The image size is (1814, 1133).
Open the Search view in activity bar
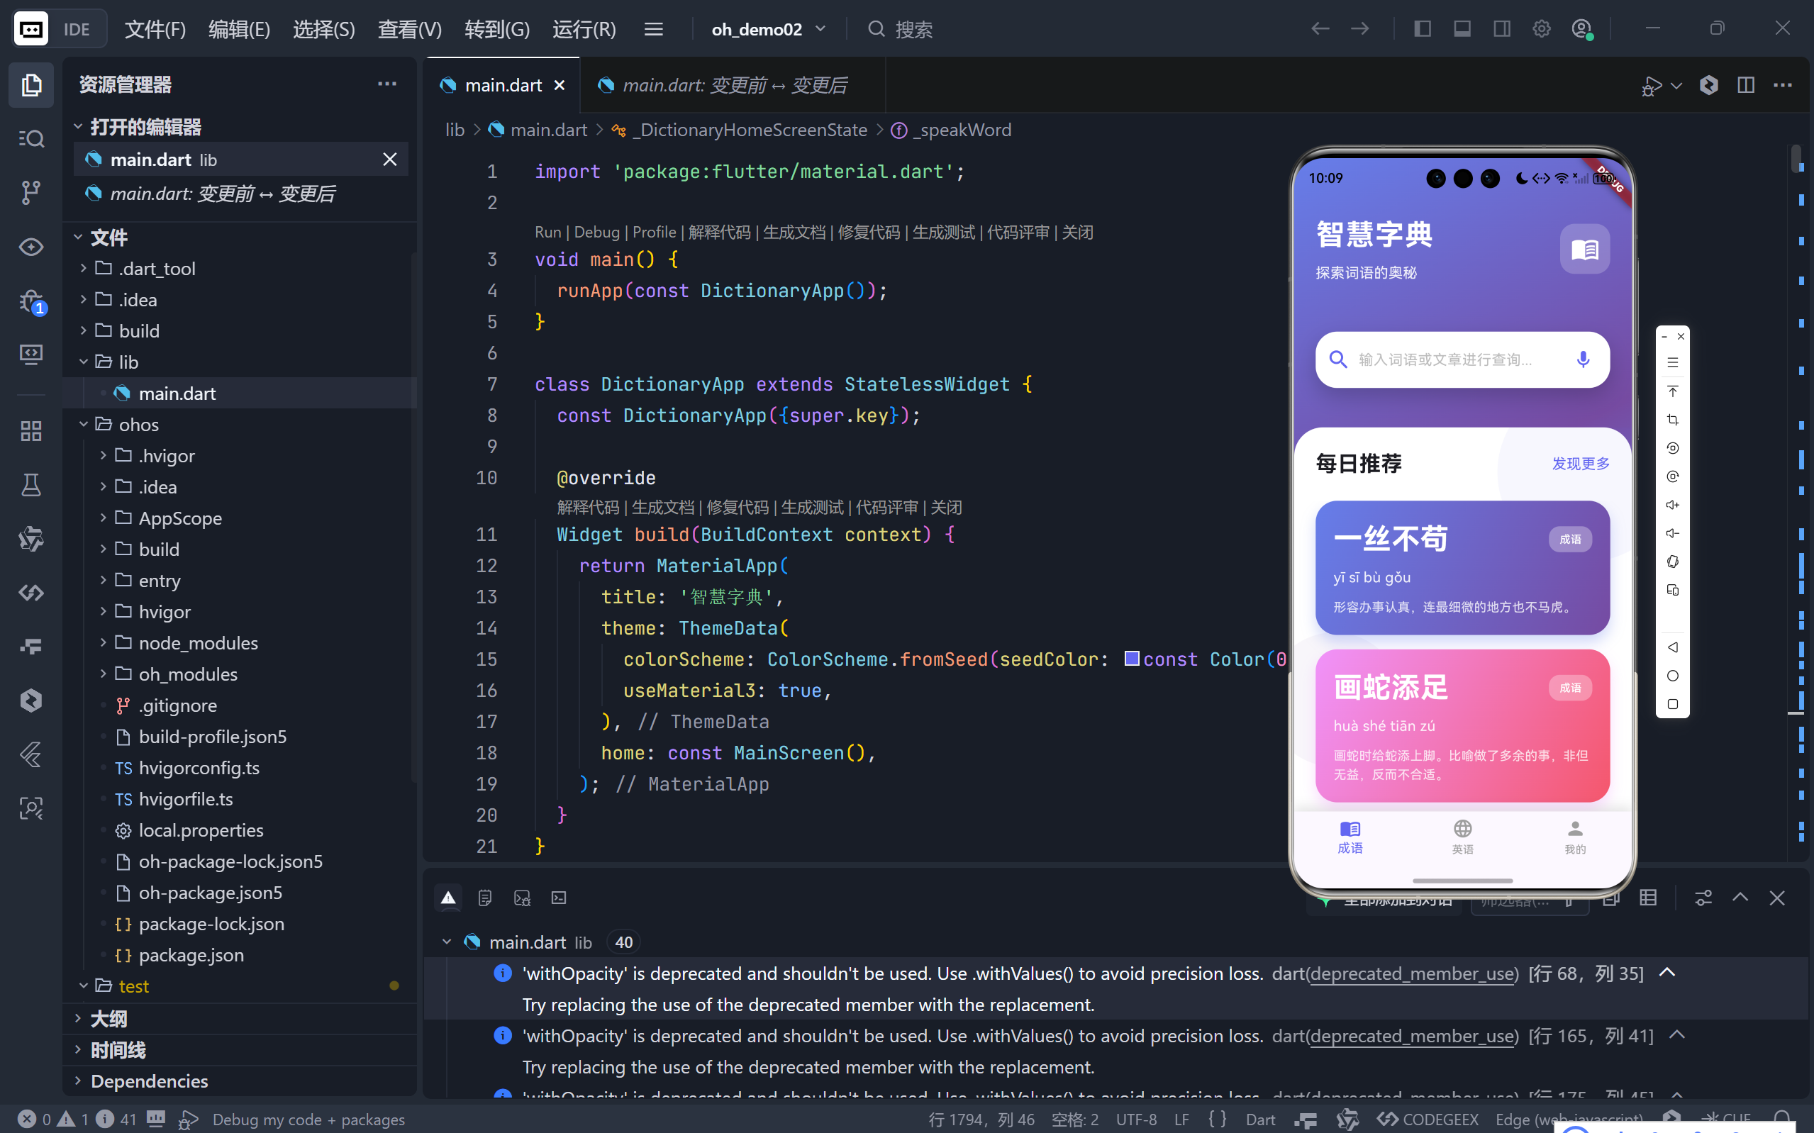point(30,139)
